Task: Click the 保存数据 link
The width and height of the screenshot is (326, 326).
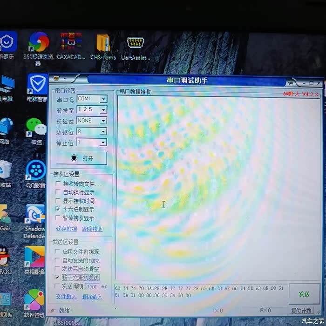Action: tap(67, 229)
